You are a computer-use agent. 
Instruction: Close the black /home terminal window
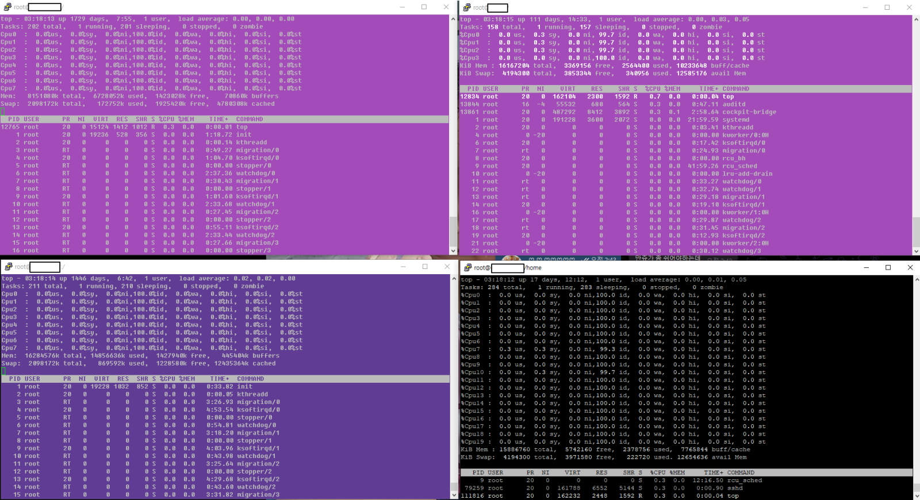(x=910, y=267)
